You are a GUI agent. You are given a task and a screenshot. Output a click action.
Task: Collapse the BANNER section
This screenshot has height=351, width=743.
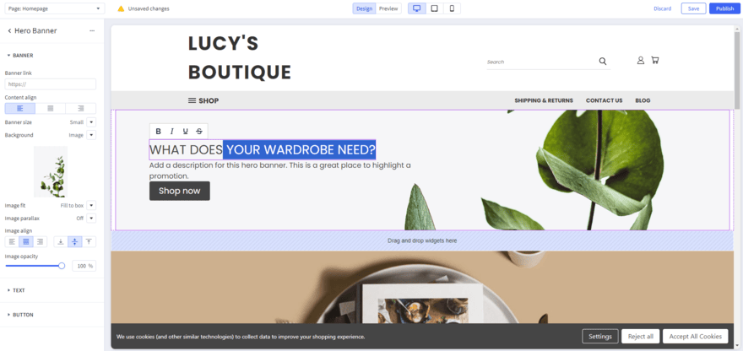[x=20, y=56]
